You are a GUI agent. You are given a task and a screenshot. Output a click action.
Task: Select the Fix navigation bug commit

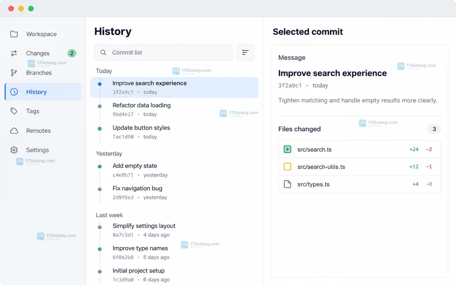(174, 192)
